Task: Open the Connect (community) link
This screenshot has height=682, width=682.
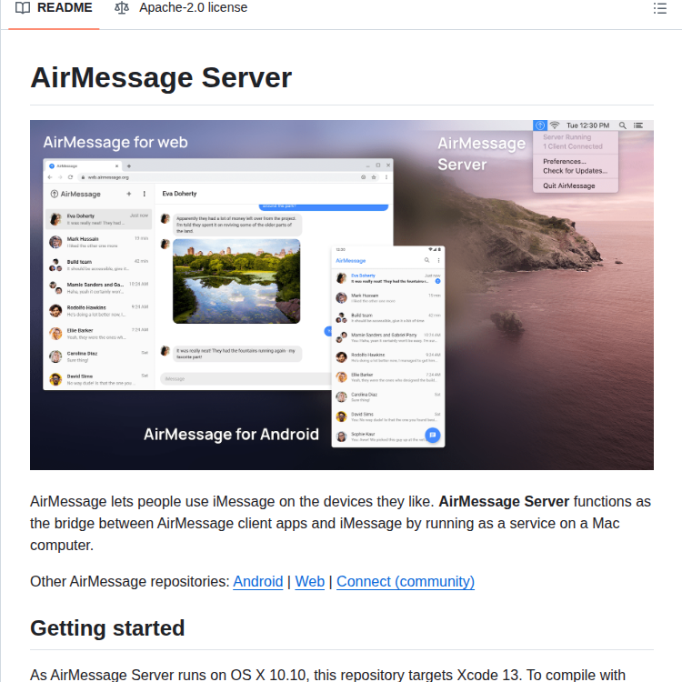Action: [406, 582]
